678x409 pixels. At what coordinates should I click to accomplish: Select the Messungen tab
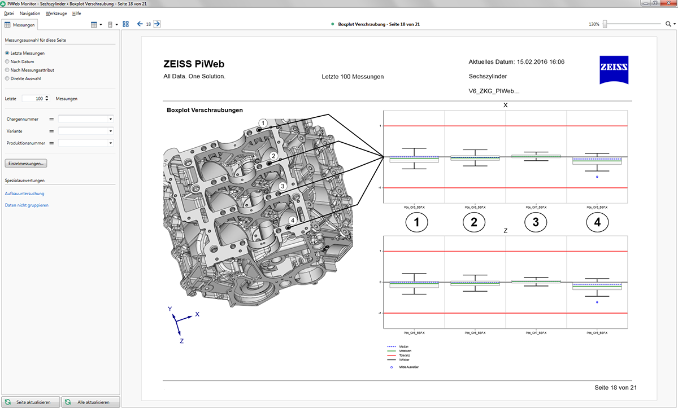pos(20,25)
